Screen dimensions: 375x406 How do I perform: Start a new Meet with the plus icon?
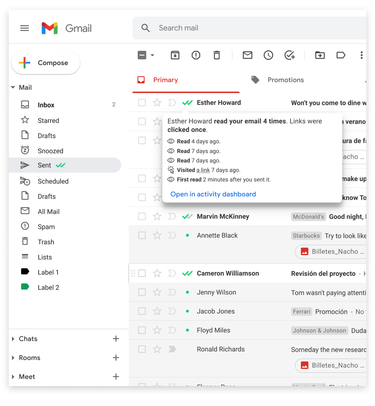116,377
